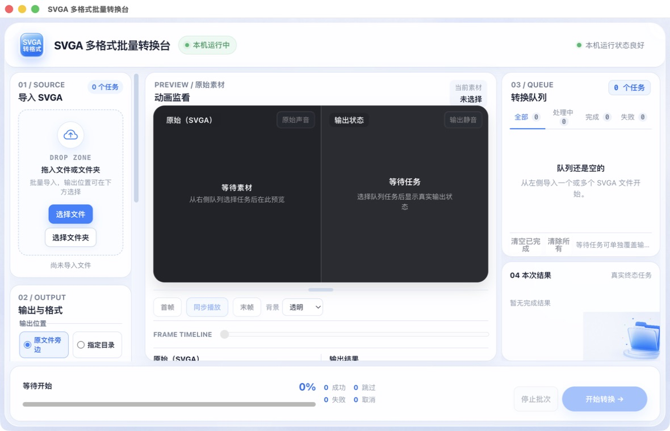Click the FRAME TIMELINE slider handle
The width and height of the screenshot is (670, 431).
(224, 334)
